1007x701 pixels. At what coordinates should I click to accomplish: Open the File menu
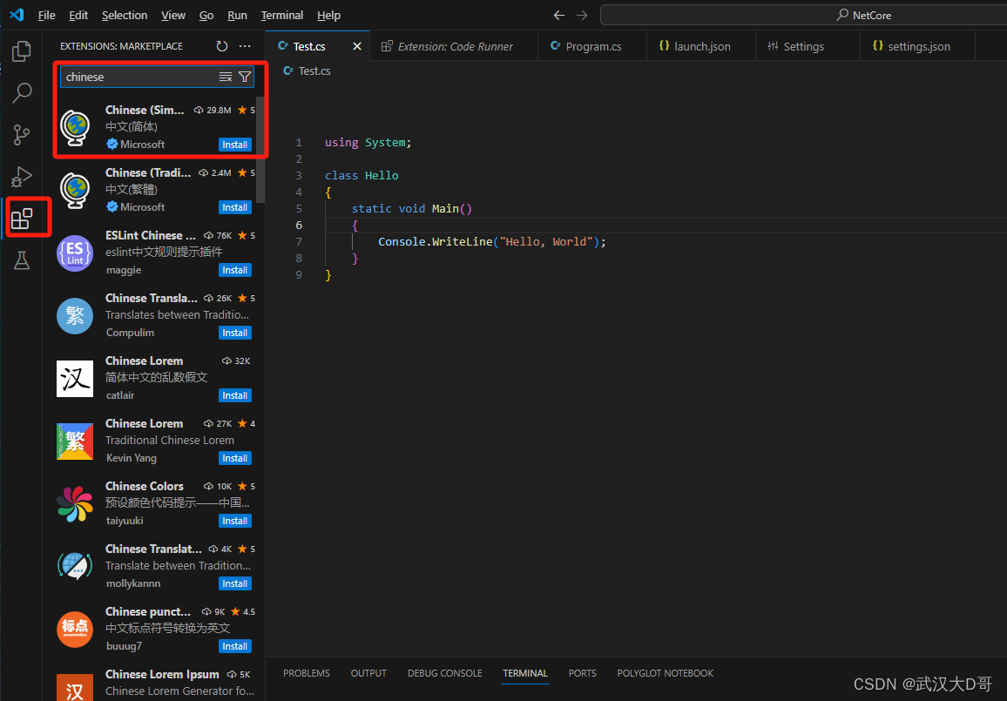47,15
